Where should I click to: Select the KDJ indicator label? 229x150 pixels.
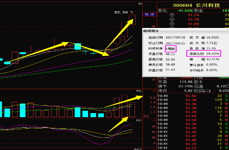(x=139, y=121)
